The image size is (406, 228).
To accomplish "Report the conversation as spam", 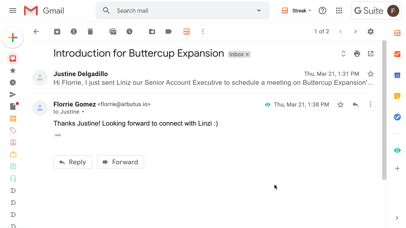I will pos(74,31).
